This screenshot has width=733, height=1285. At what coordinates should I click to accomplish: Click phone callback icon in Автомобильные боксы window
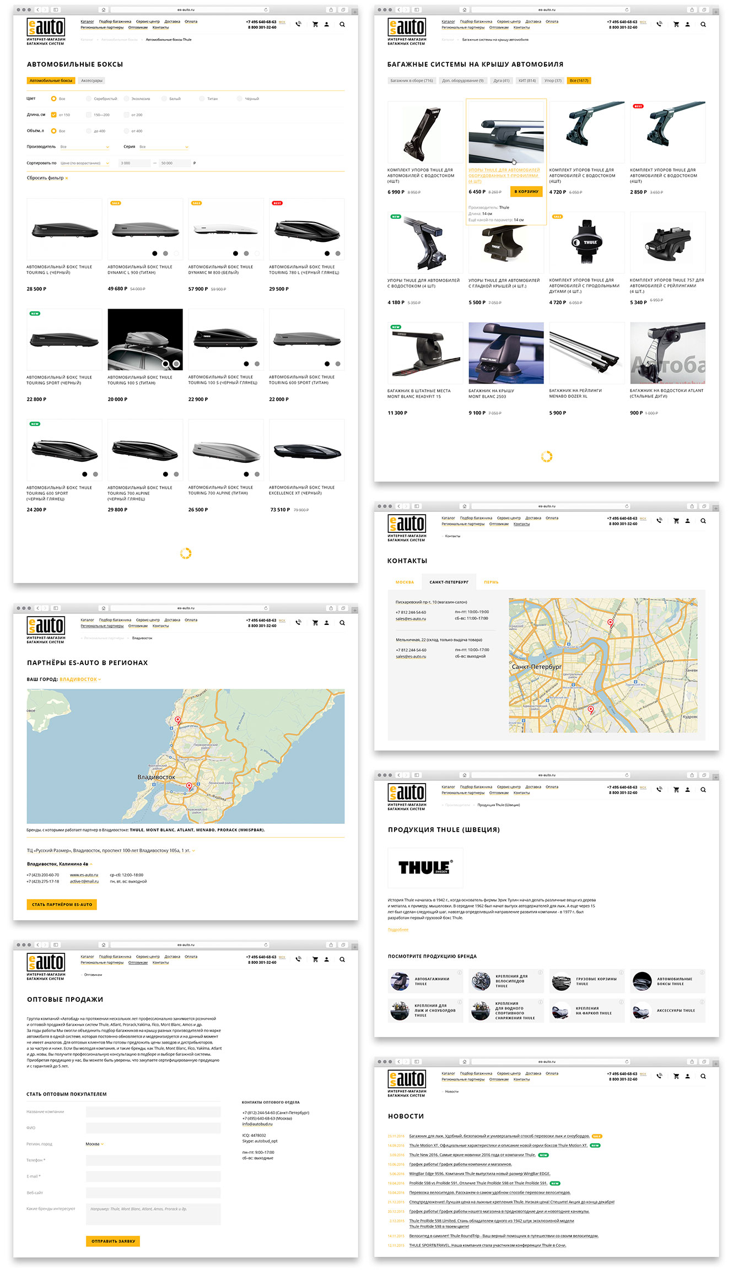[x=298, y=24]
